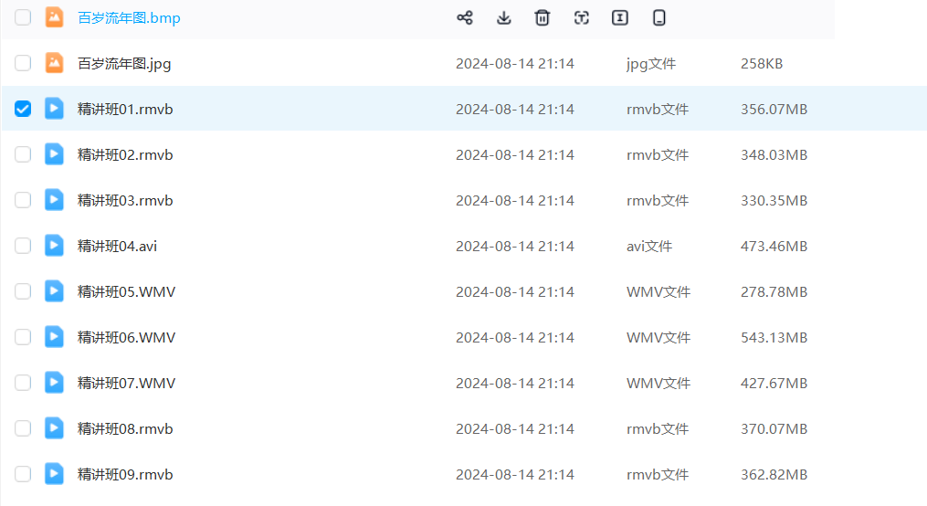927x506 pixels.
Task: Click the share icon for 百岁流年图.bmp
Action: 464,17
